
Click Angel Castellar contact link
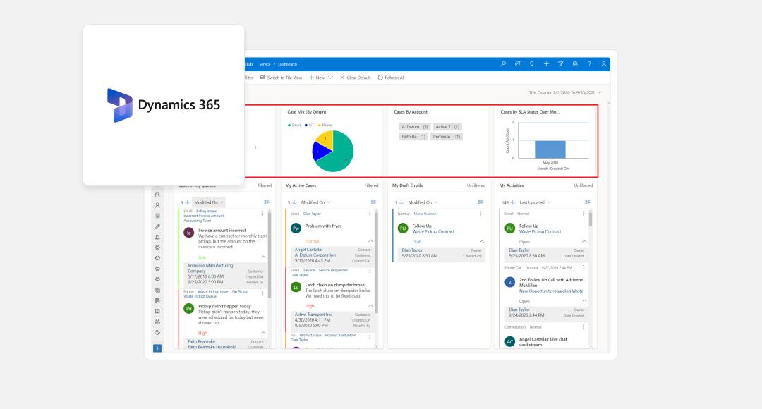(308, 250)
